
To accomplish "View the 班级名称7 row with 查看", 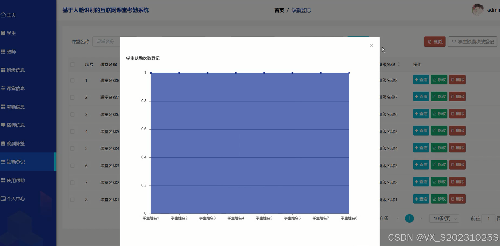I will pos(421,97).
